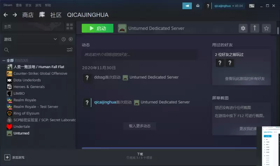Click the activity post input field
The image size is (280, 166).
click(139, 55)
